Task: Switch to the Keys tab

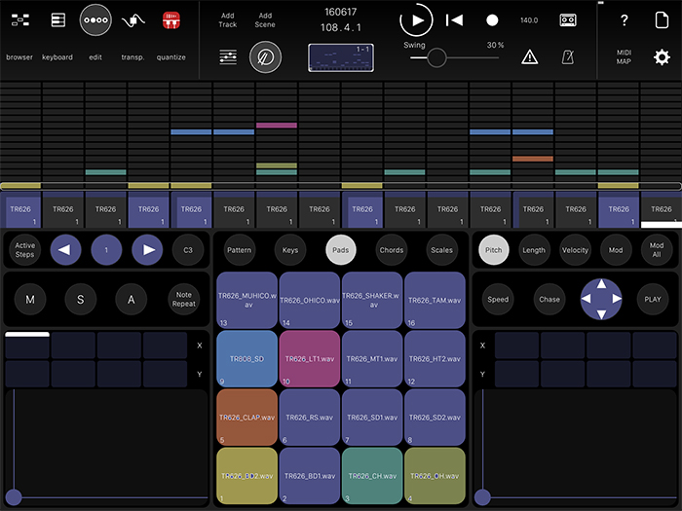Action: [290, 250]
